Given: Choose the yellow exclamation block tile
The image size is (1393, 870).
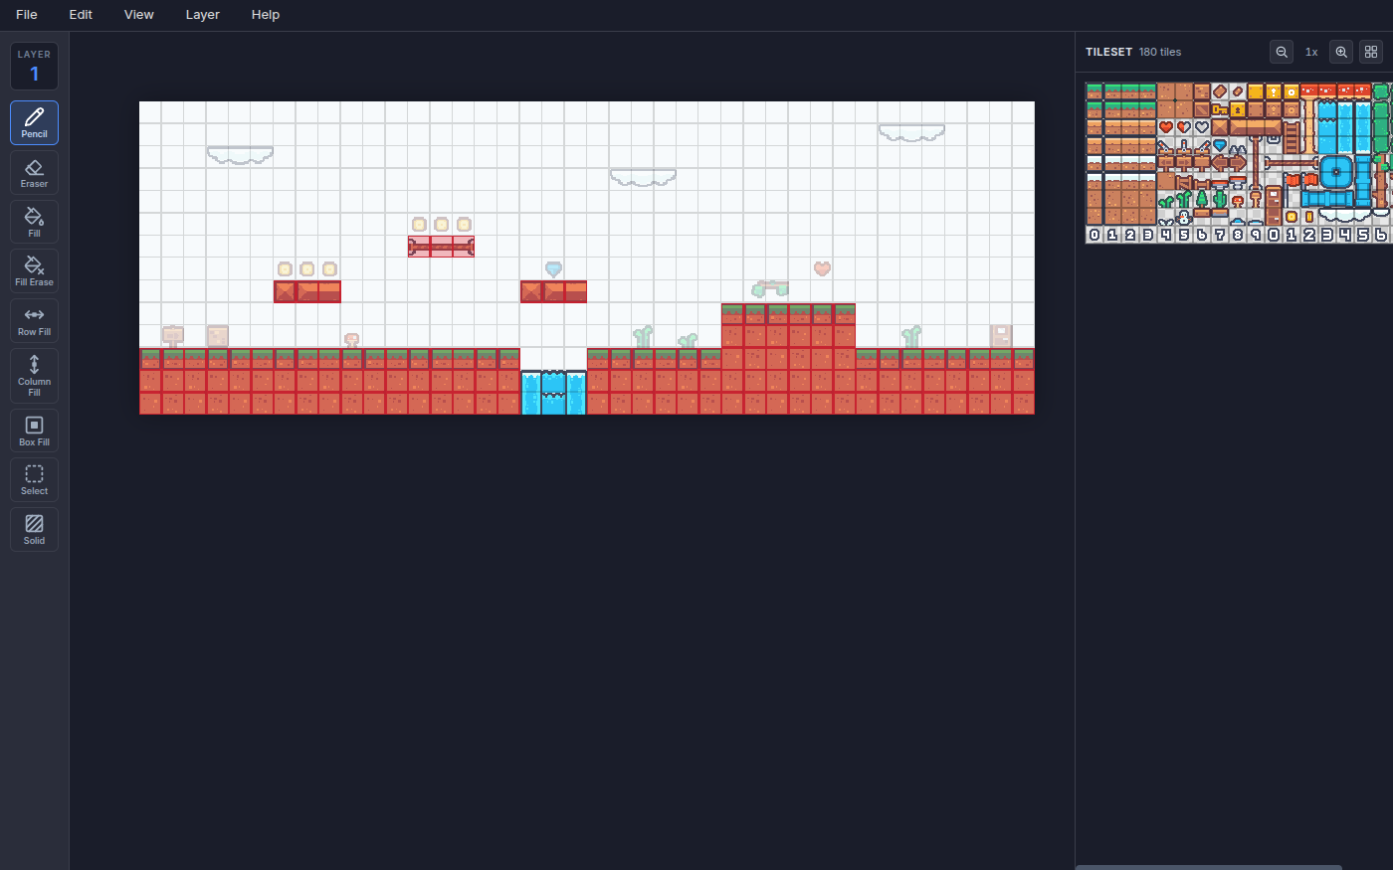Looking at the screenshot, I should [x=1274, y=91].
